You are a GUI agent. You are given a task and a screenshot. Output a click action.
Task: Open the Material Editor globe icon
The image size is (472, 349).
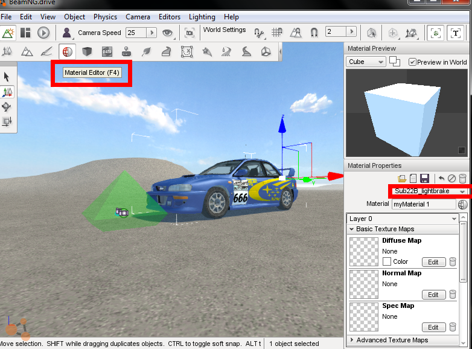pyautogui.click(x=67, y=52)
